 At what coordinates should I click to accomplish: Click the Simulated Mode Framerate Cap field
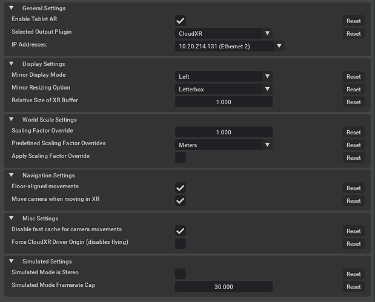tap(224, 286)
